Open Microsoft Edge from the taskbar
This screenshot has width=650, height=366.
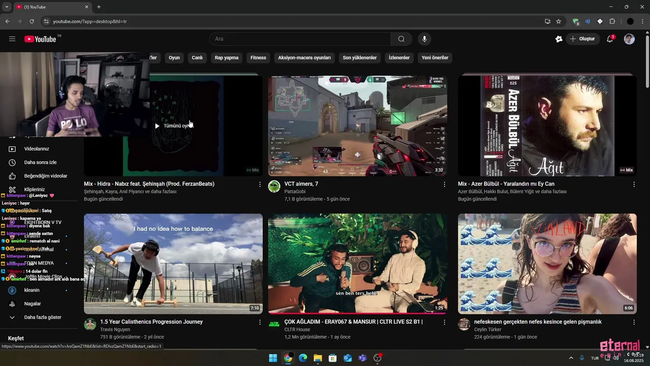pyautogui.click(x=303, y=358)
